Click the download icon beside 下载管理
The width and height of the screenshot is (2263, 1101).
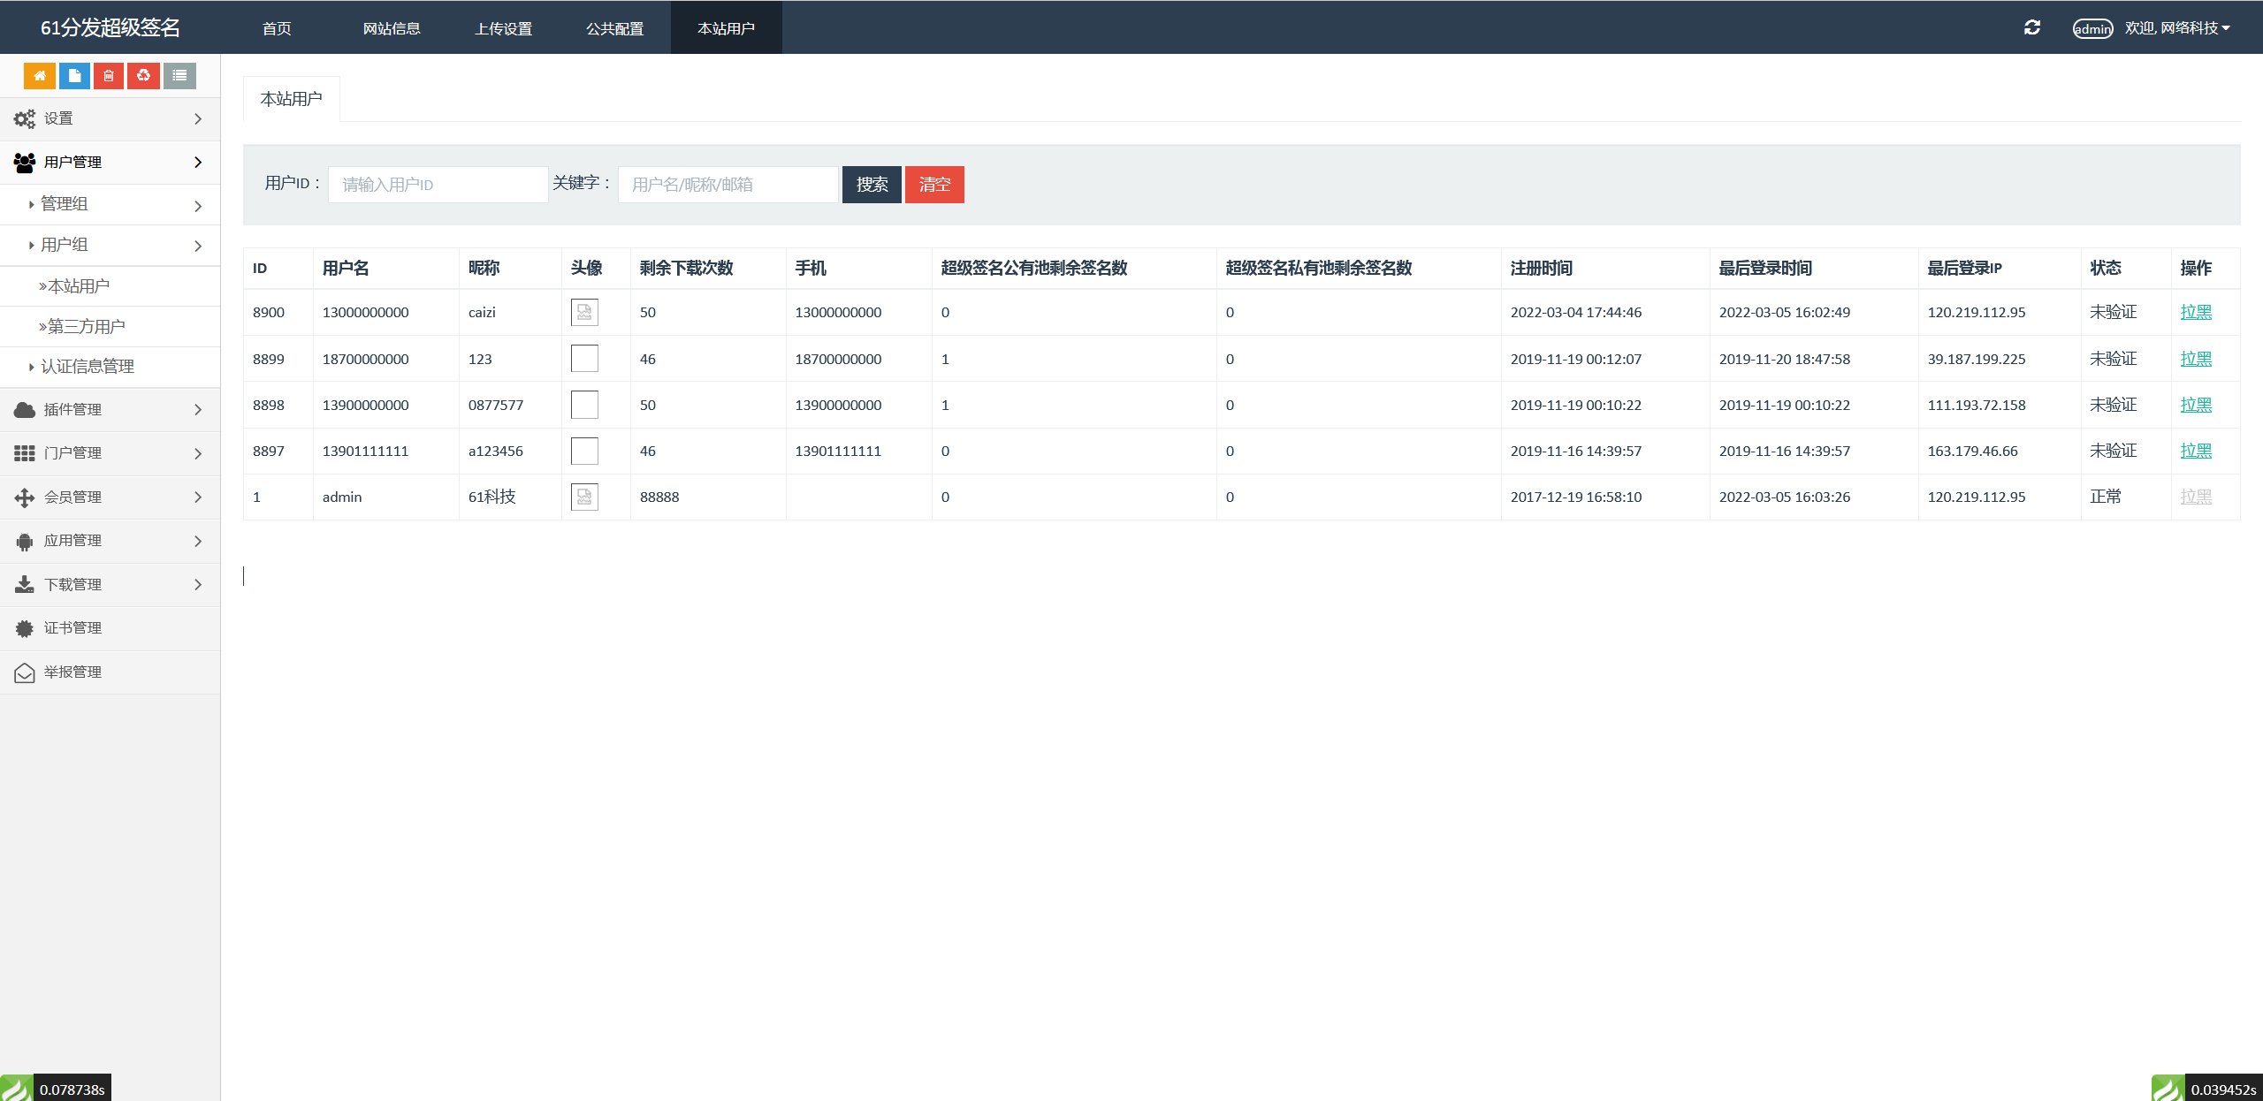tap(25, 585)
